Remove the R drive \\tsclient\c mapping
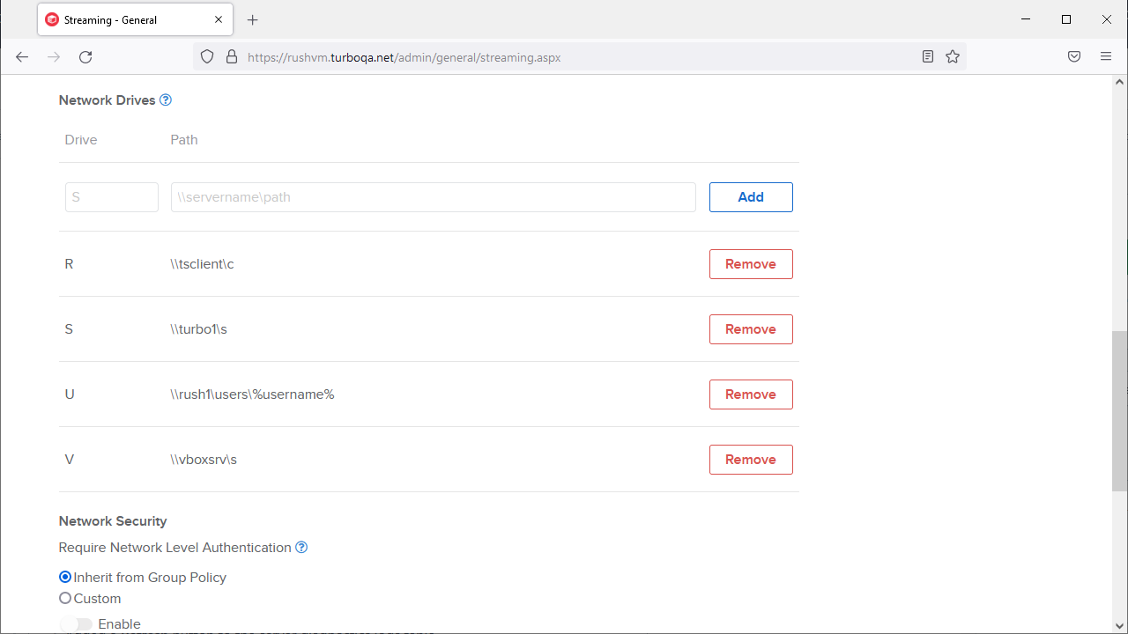 (x=751, y=264)
